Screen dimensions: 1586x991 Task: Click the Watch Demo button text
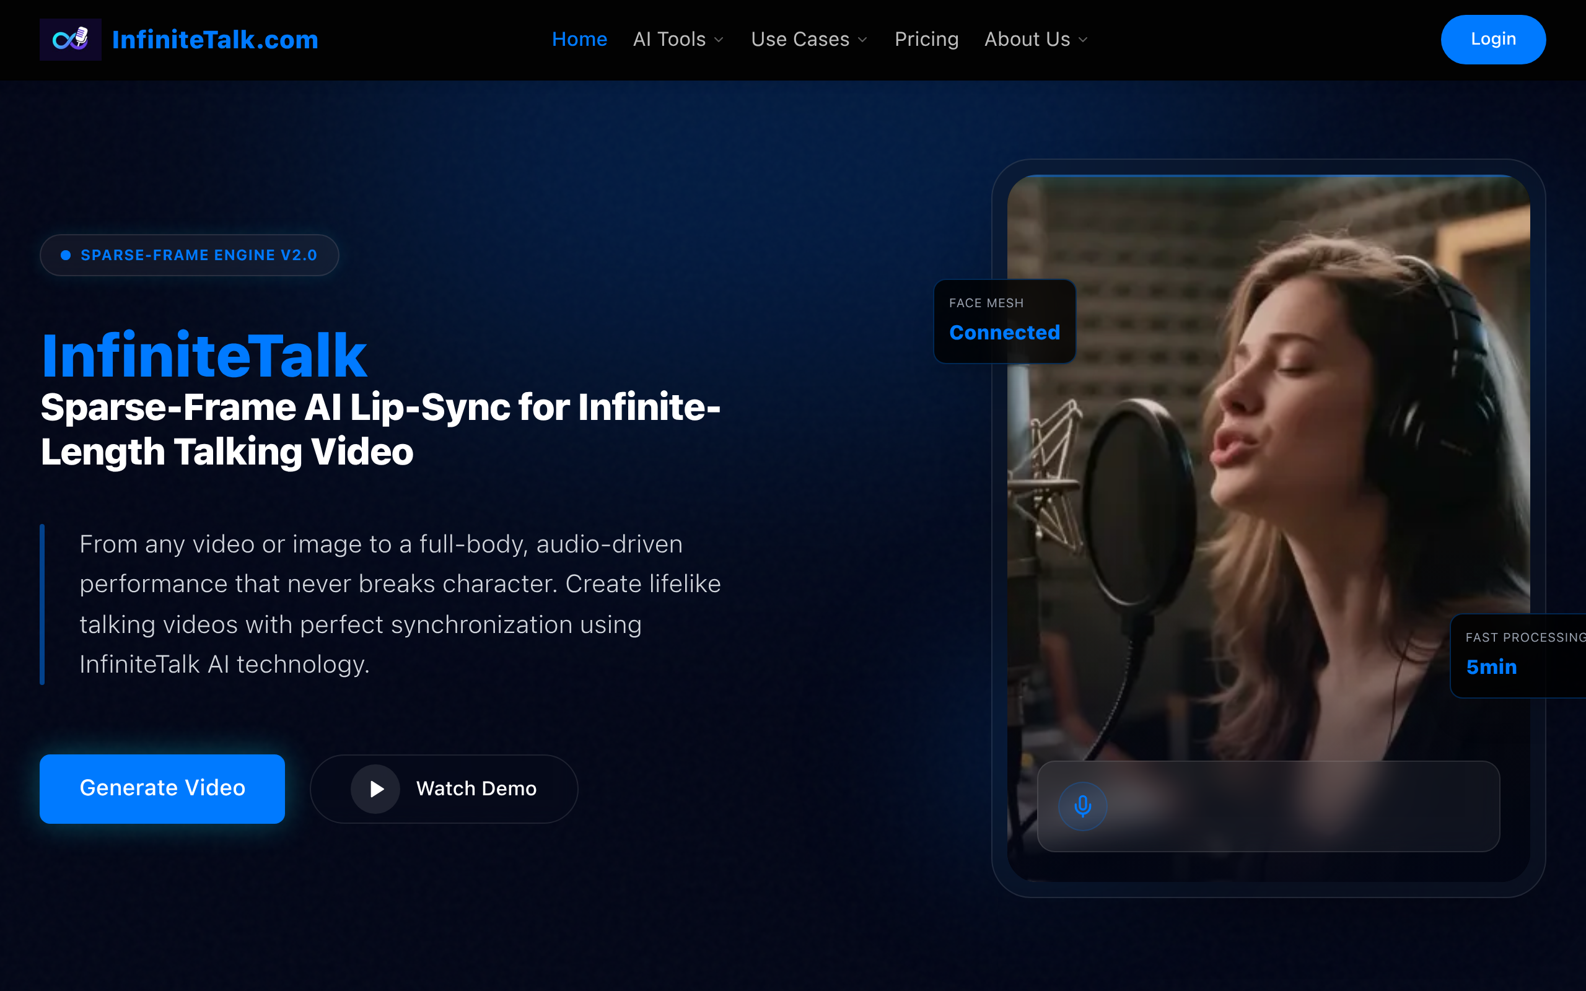(476, 788)
